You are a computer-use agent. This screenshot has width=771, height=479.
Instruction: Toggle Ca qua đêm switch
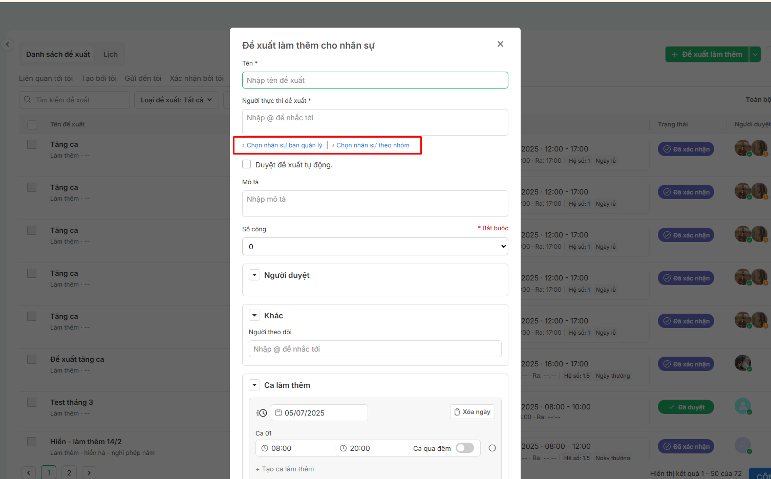coord(465,448)
